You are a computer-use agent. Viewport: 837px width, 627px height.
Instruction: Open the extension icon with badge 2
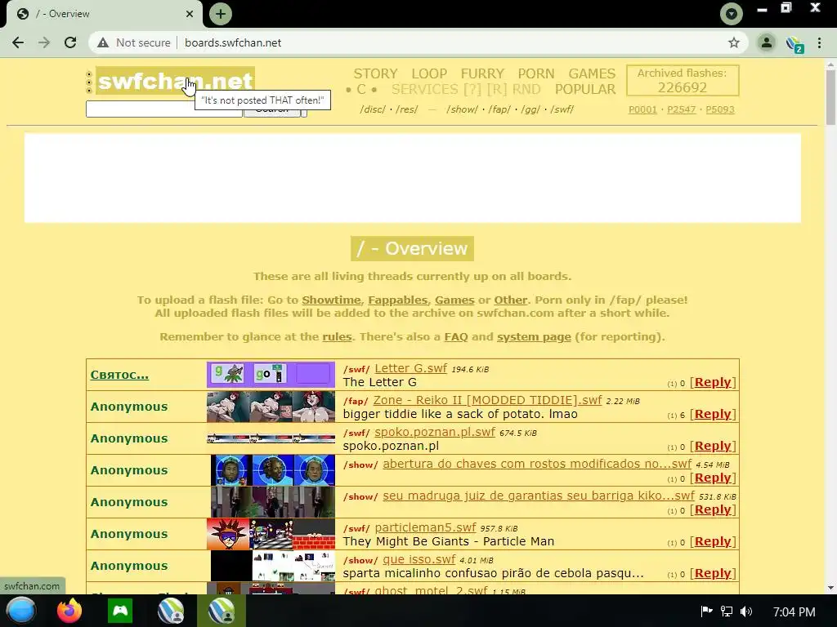click(x=794, y=44)
